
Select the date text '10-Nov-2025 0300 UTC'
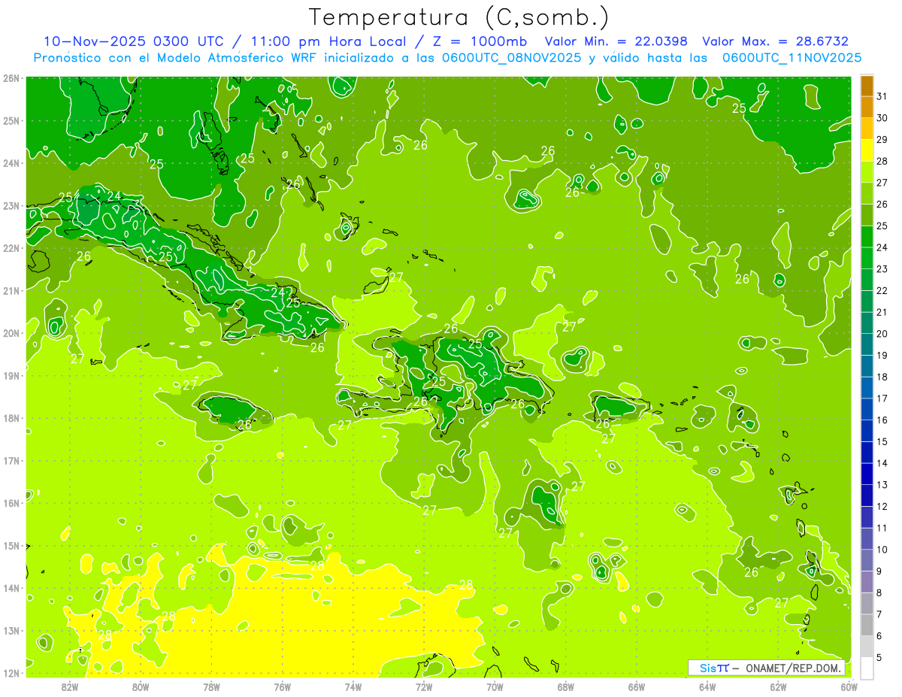(x=135, y=41)
